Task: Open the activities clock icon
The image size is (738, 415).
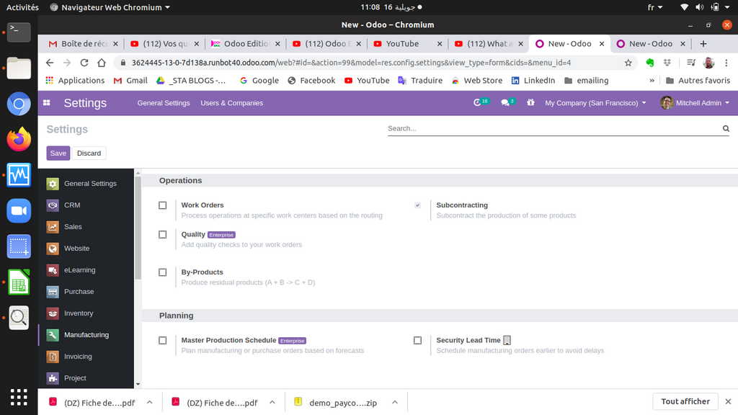Action: click(478, 103)
